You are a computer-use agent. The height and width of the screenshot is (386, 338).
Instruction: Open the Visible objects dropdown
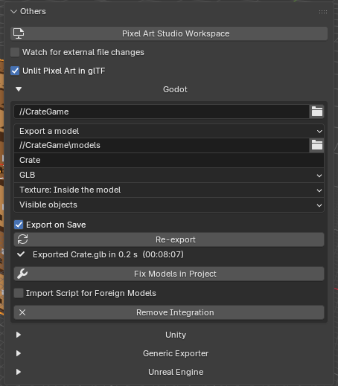pyautogui.click(x=169, y=205)
